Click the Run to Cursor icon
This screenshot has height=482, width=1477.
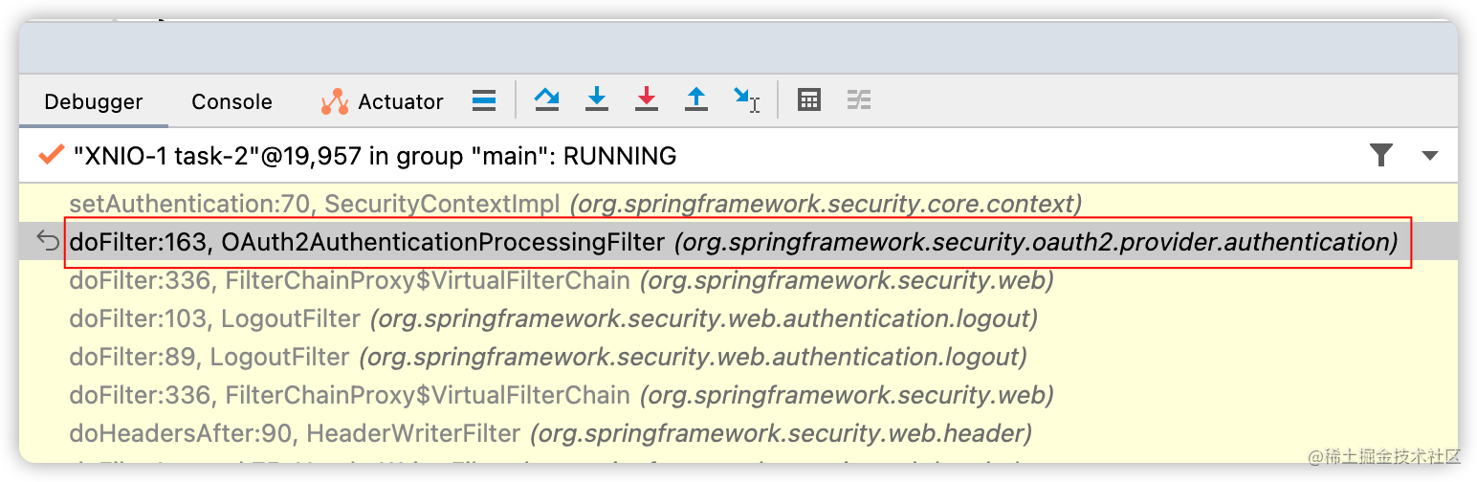(746, 99)
